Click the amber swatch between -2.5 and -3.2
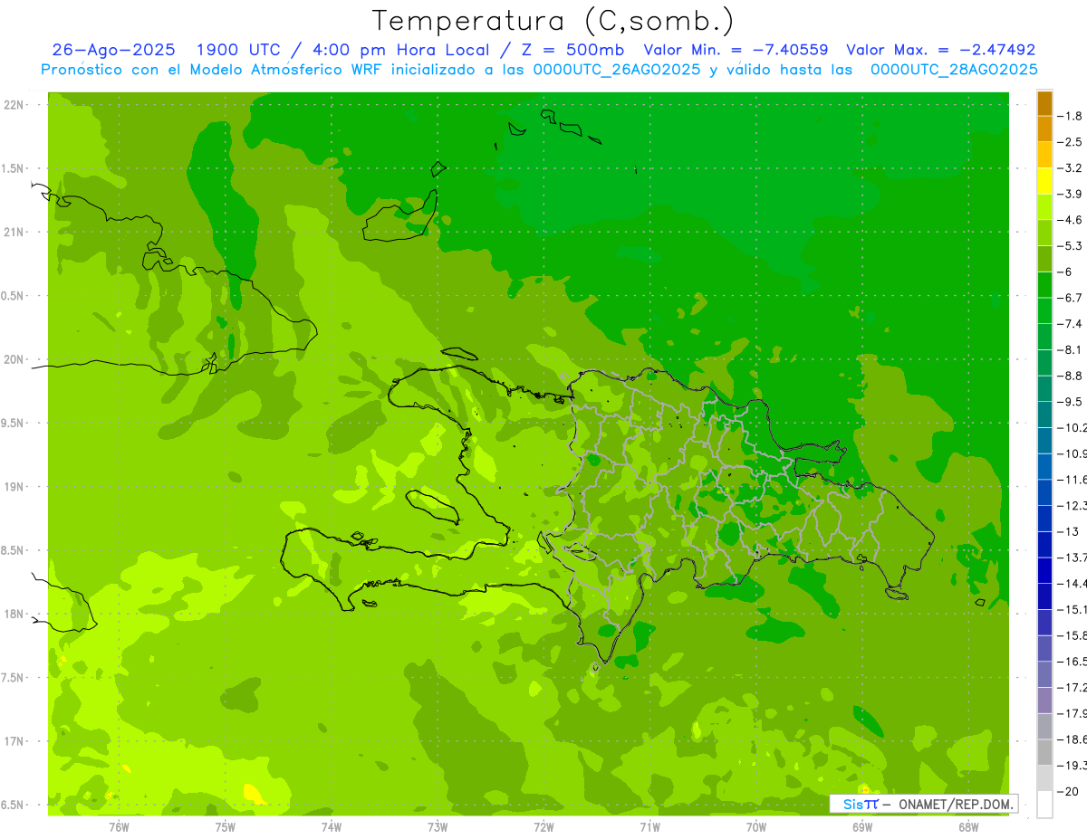This screenshot has height=839, width=1087. coord(1044,155)
